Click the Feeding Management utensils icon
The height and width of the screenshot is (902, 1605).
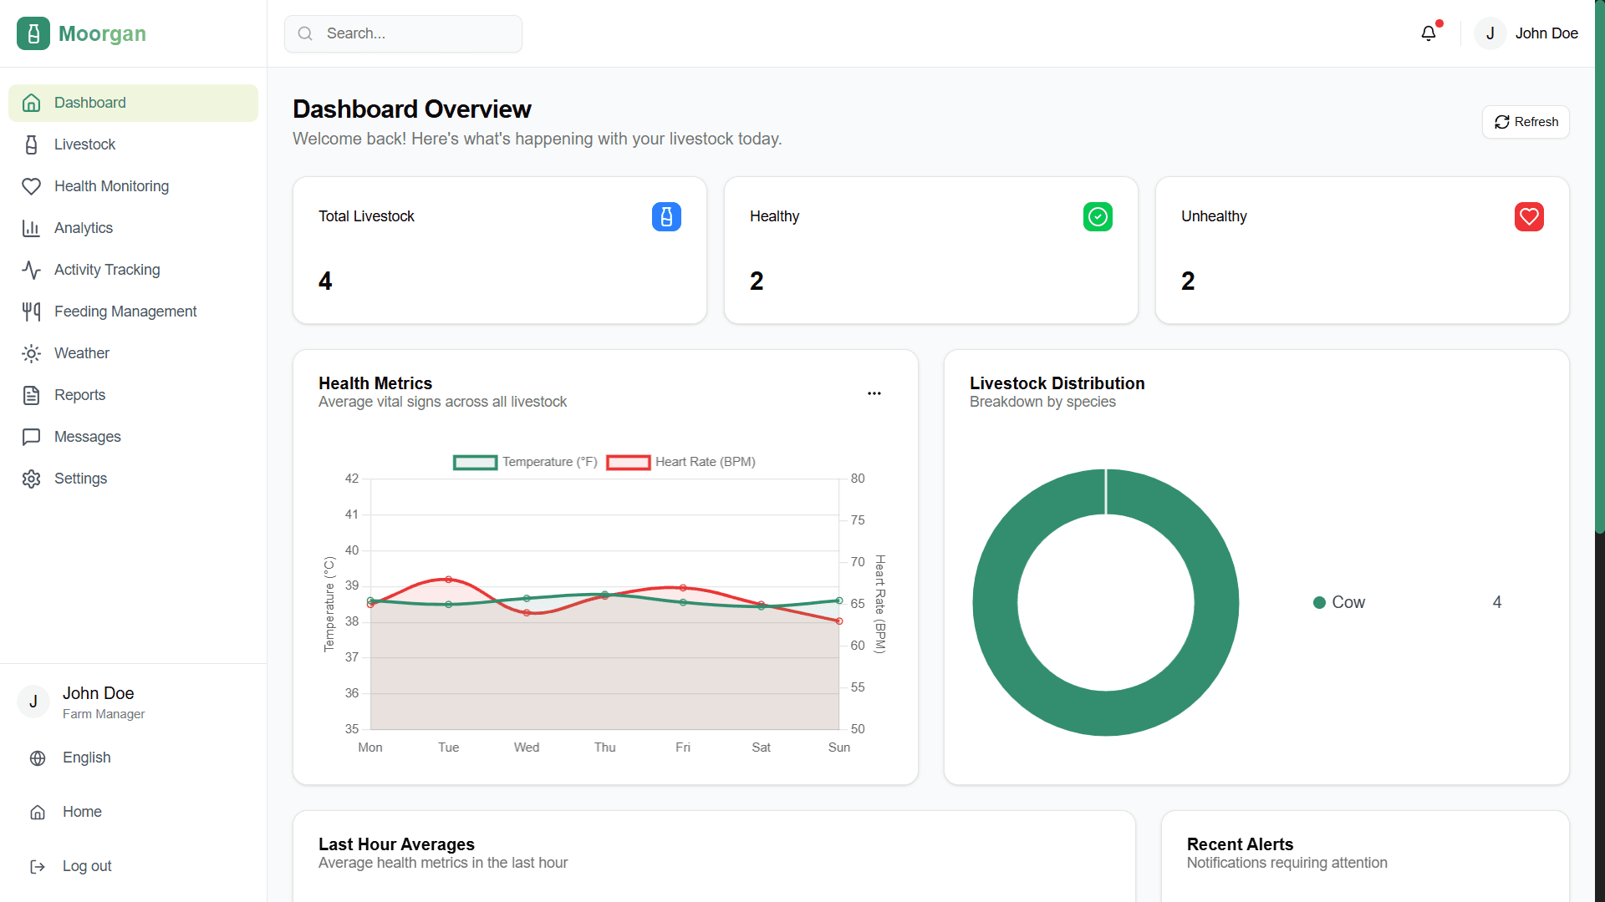click(31, 312)
